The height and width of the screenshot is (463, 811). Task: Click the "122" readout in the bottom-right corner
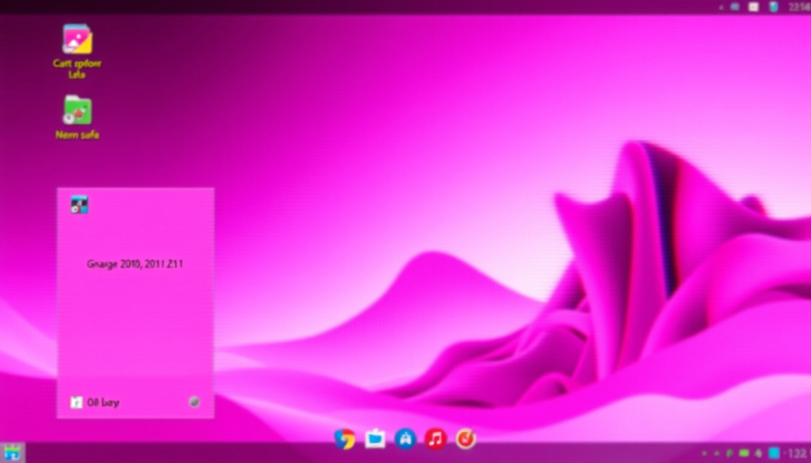pyautogui.click(x=798, y=453)
